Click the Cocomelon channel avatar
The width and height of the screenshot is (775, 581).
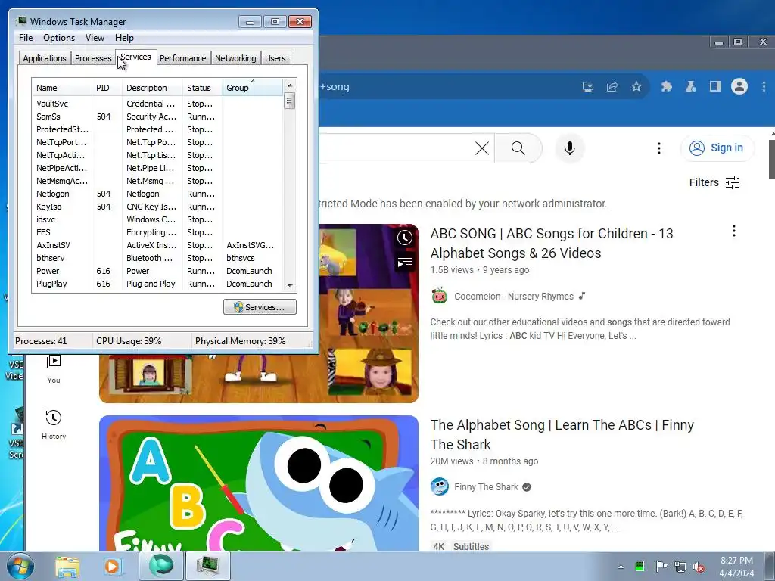[x=439, y=296]
